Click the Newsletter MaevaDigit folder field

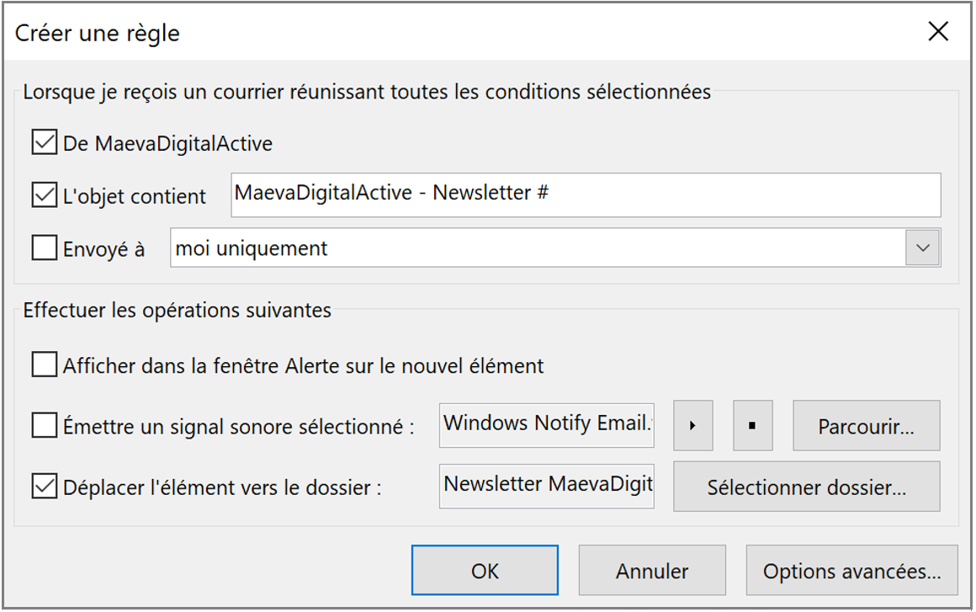pyautogui.click(x=547, y=486)
